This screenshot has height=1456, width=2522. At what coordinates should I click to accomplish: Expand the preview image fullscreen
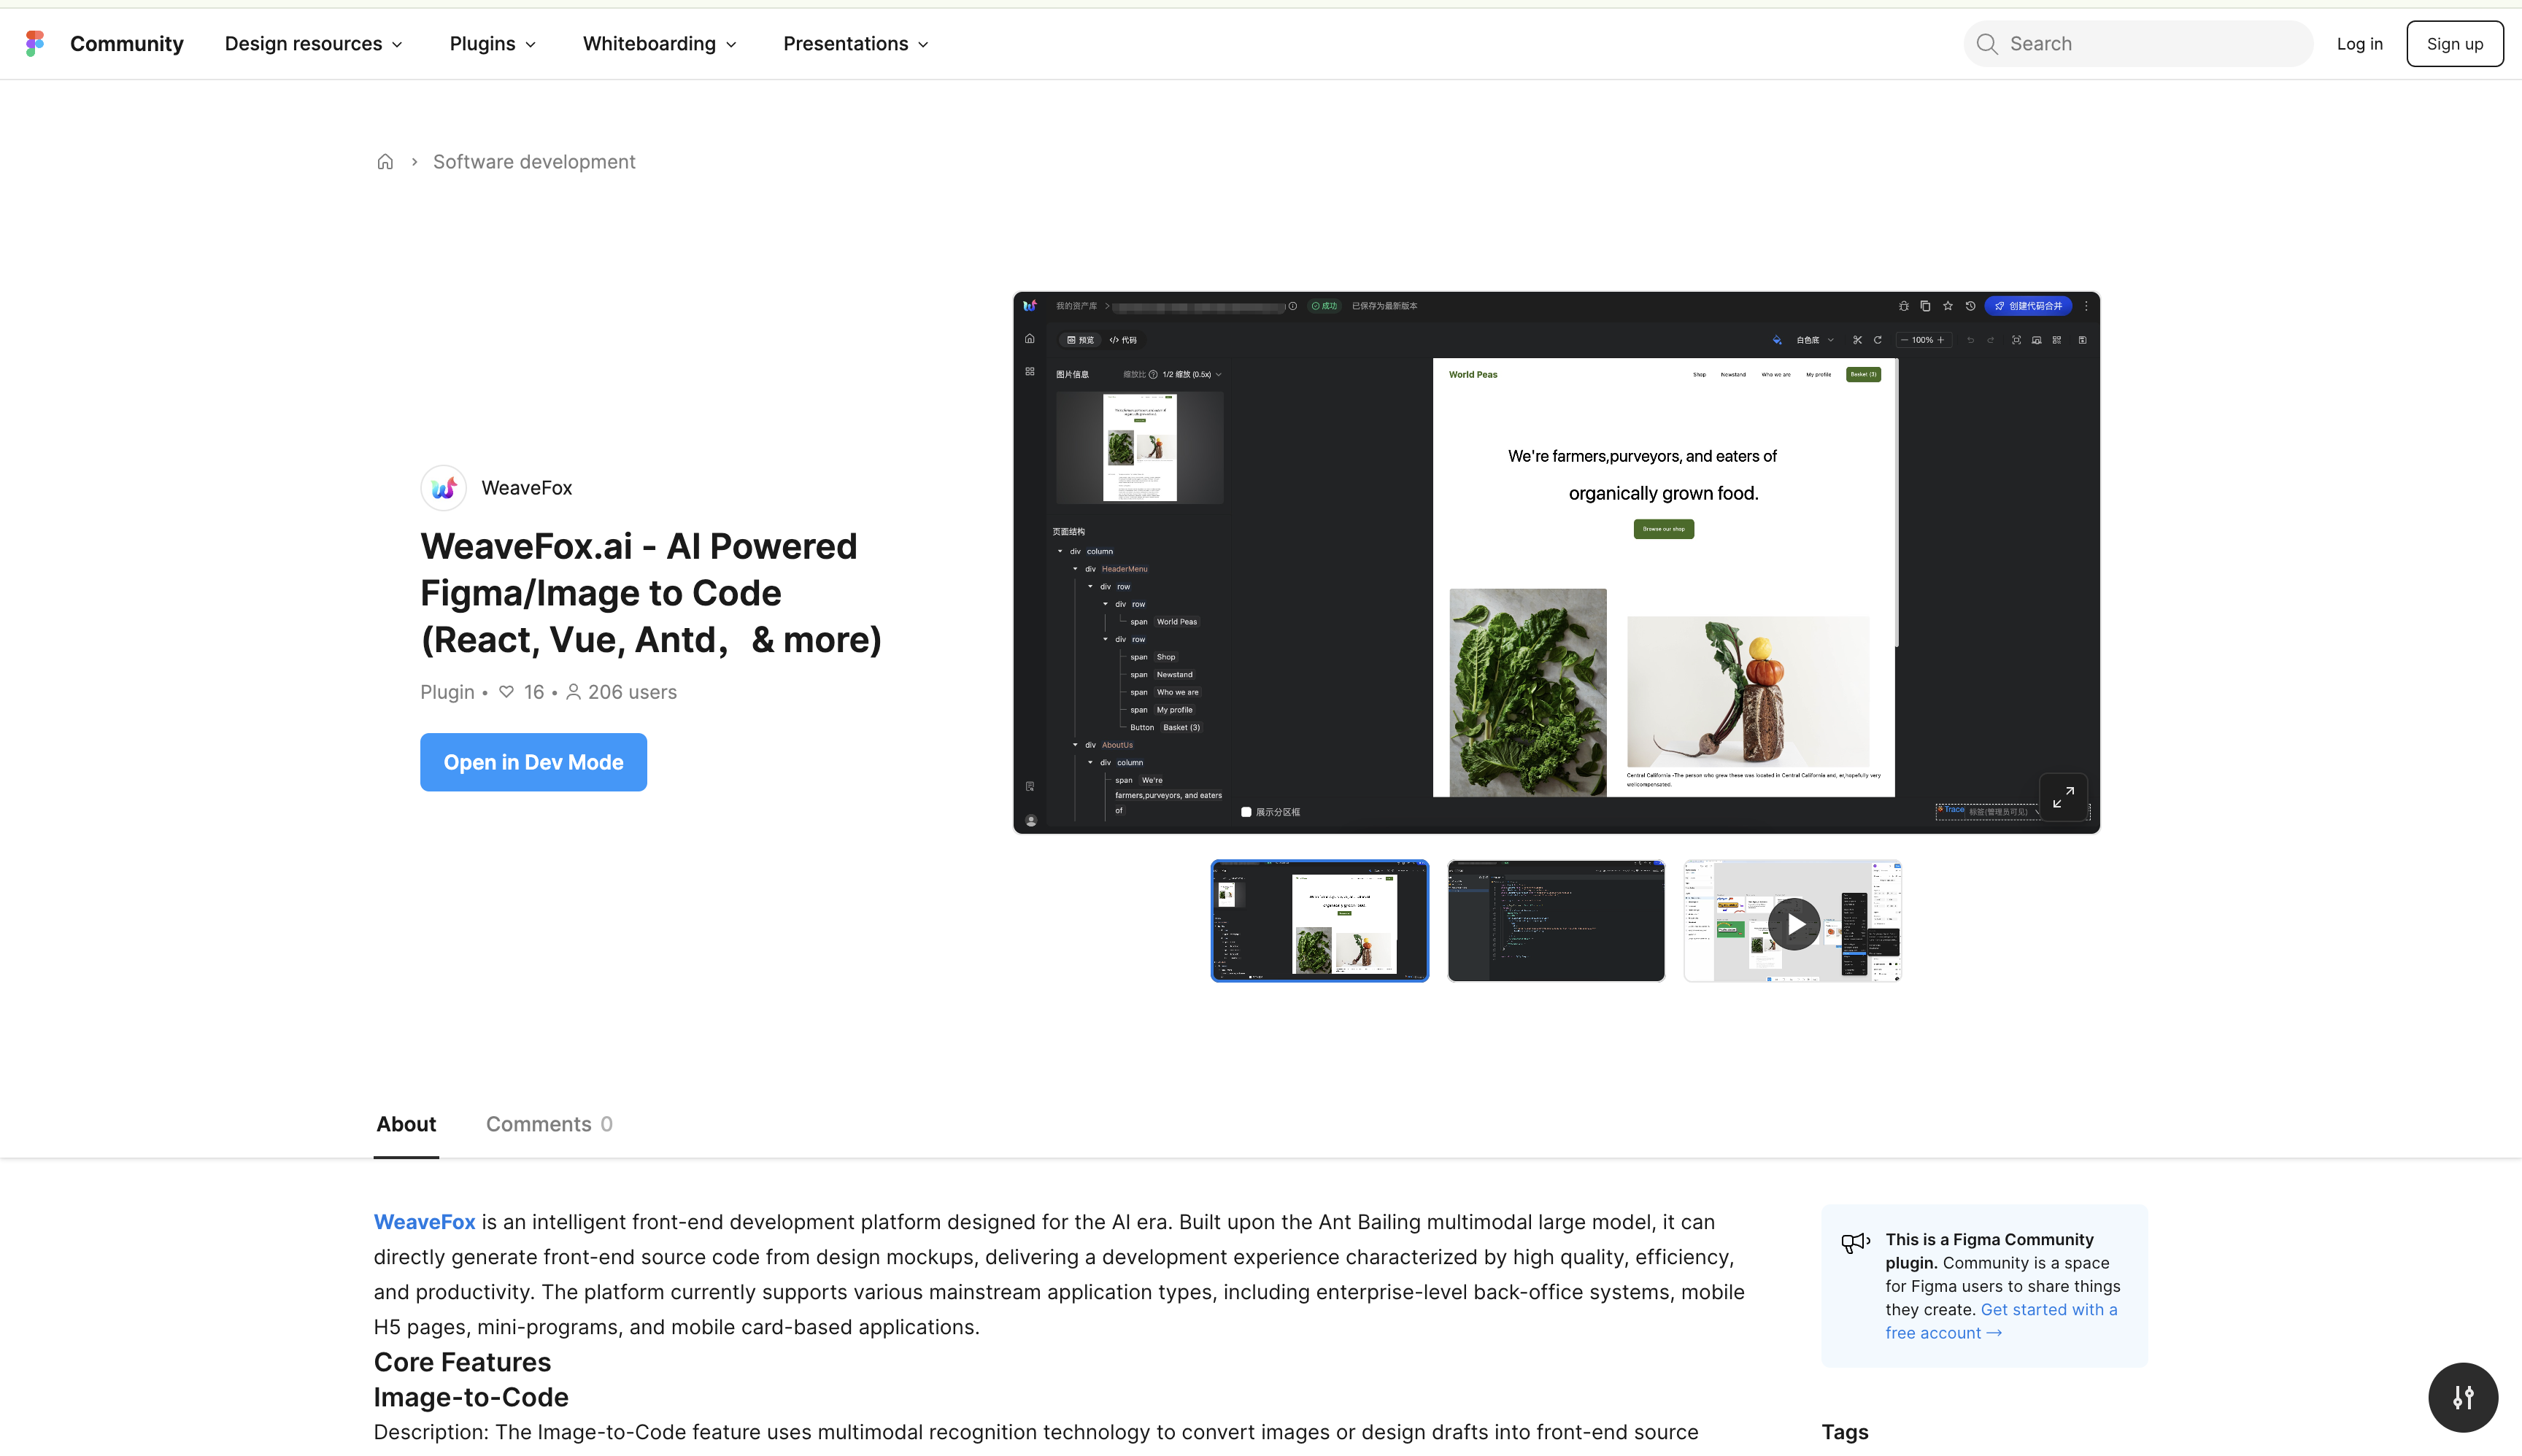pyautogui.click(x=2063, y=797)
